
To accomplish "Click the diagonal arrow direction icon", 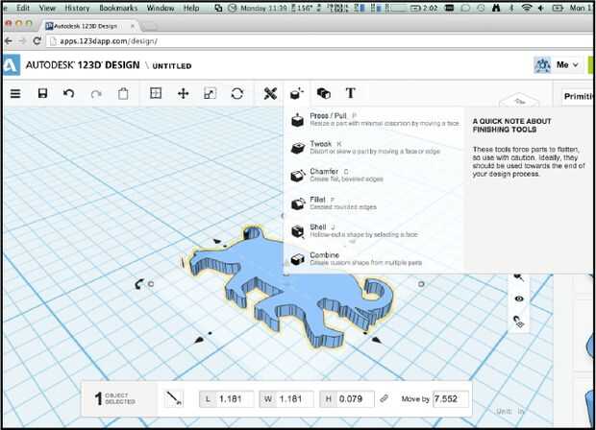I will pyautogui.click(x=174, y=398).
